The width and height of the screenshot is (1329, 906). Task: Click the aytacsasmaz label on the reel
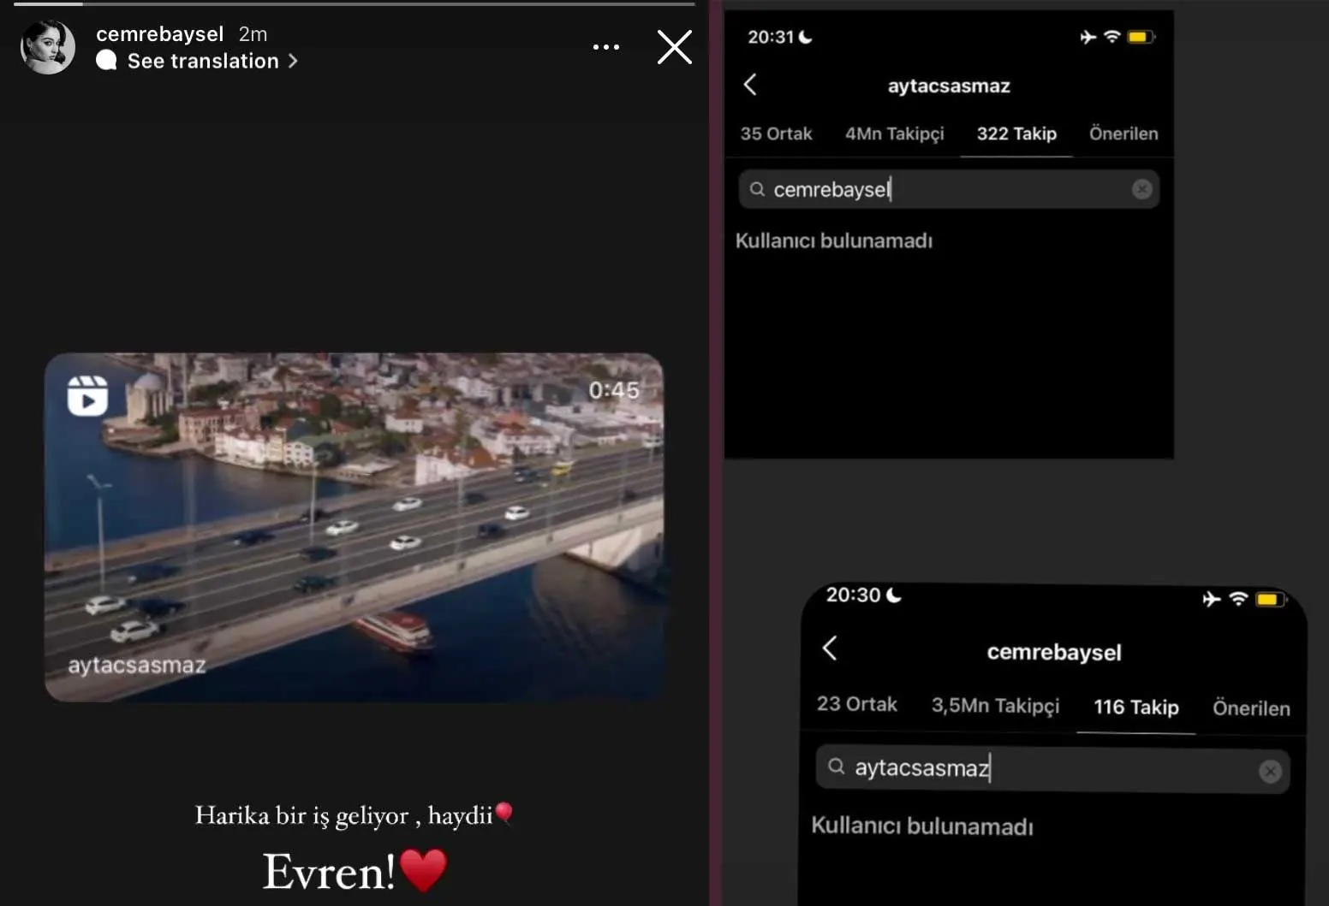[137, 665]
